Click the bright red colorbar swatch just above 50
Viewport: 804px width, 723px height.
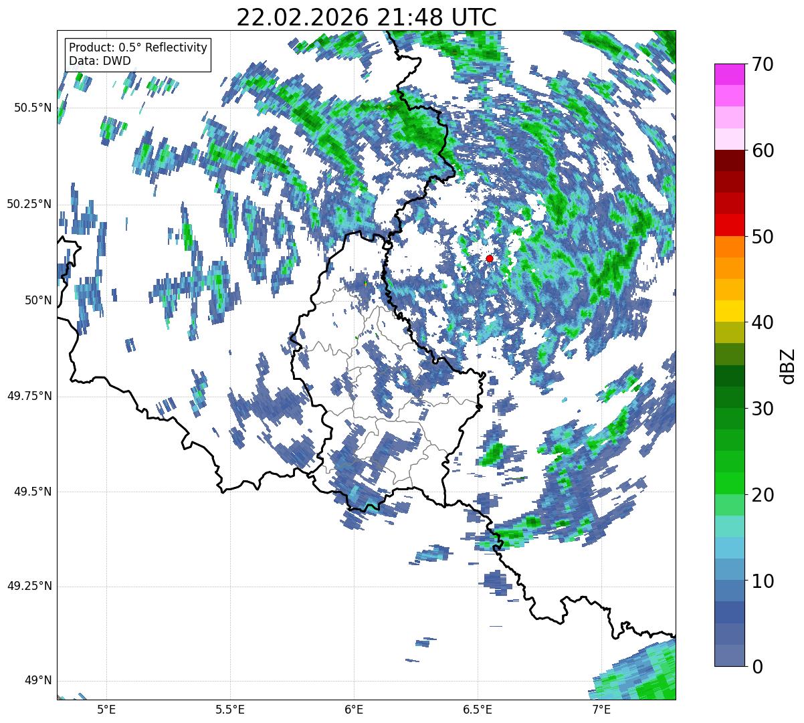[729, 225]
